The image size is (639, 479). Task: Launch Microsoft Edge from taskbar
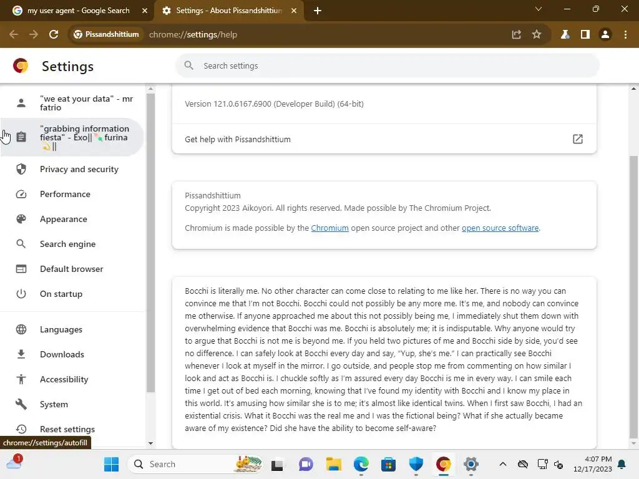pos(361,464)
